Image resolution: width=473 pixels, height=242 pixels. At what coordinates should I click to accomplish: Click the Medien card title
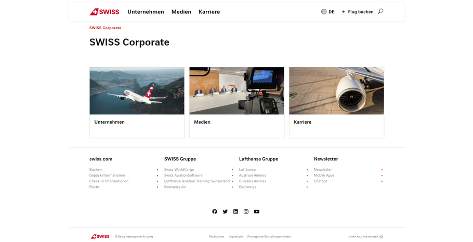[x=202, y=122]
